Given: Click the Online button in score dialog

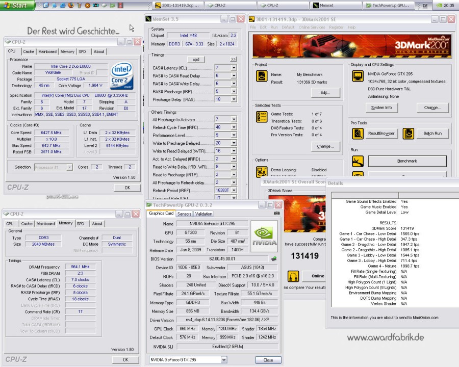Looking at the screenshot, I should [x=315, y=276].
